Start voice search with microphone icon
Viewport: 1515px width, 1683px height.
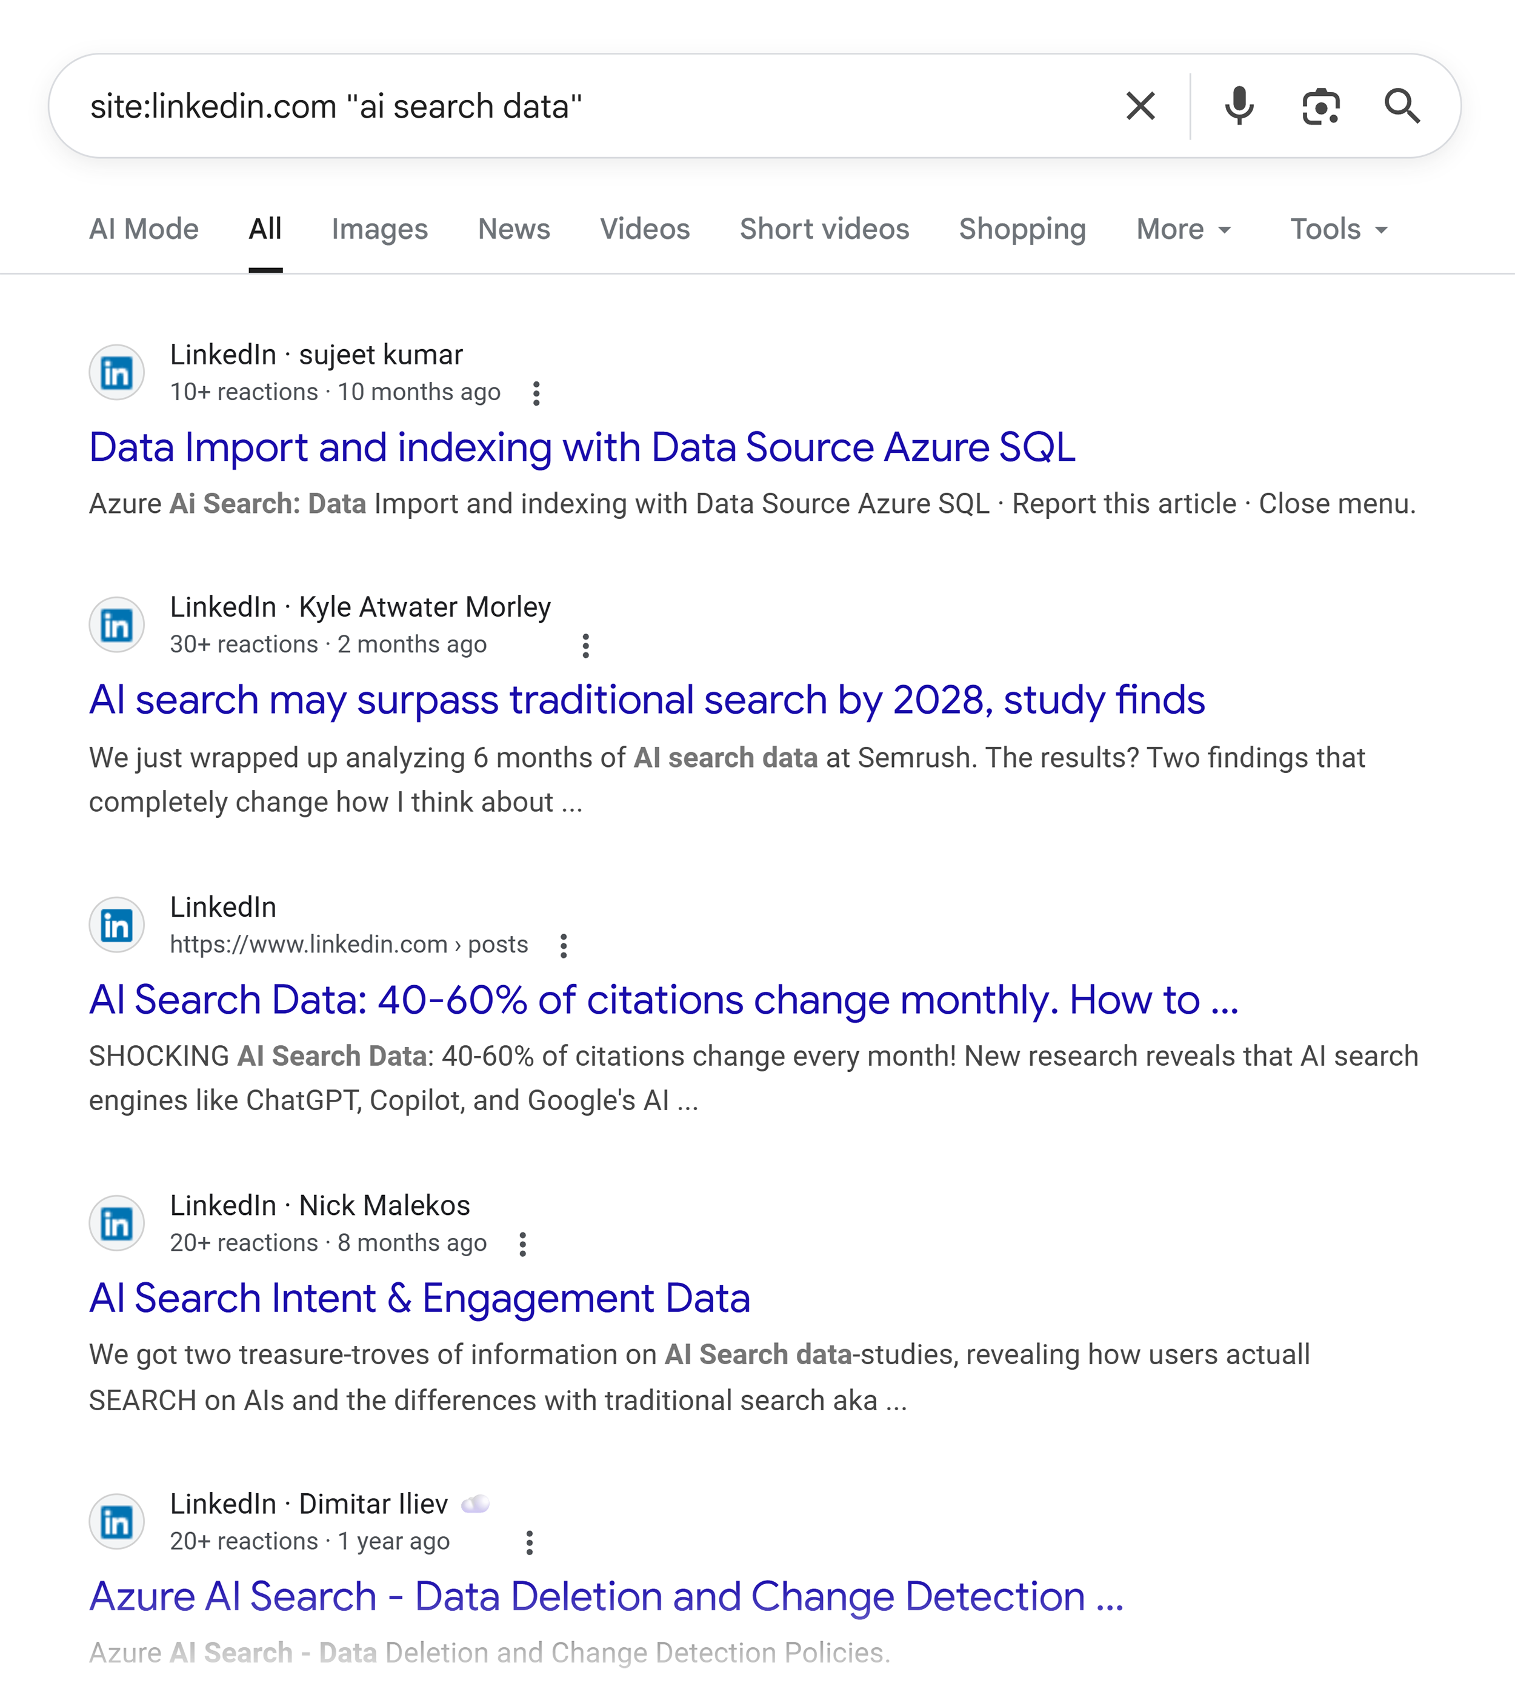1239,107
